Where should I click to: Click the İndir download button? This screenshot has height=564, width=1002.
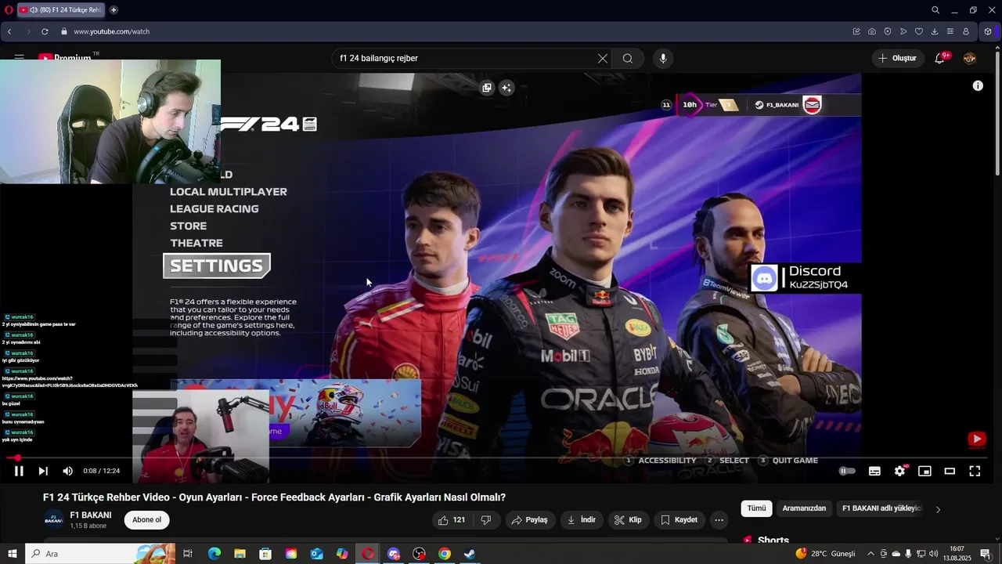(581, 520)
